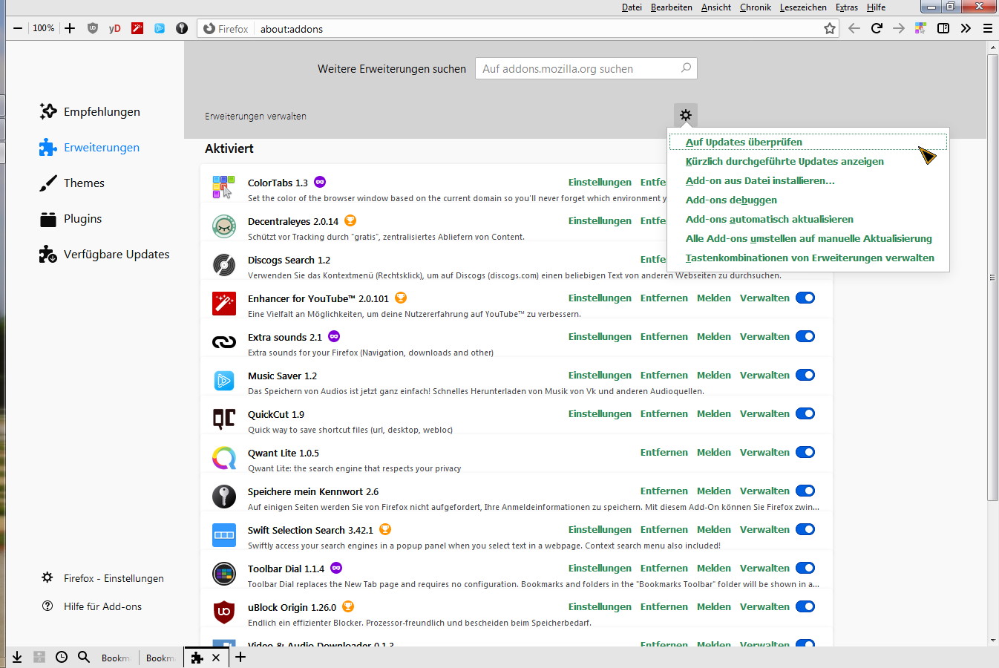999x668 pixels.
Task: Click Verwalten for uBlock Origin
Action: 764,606
